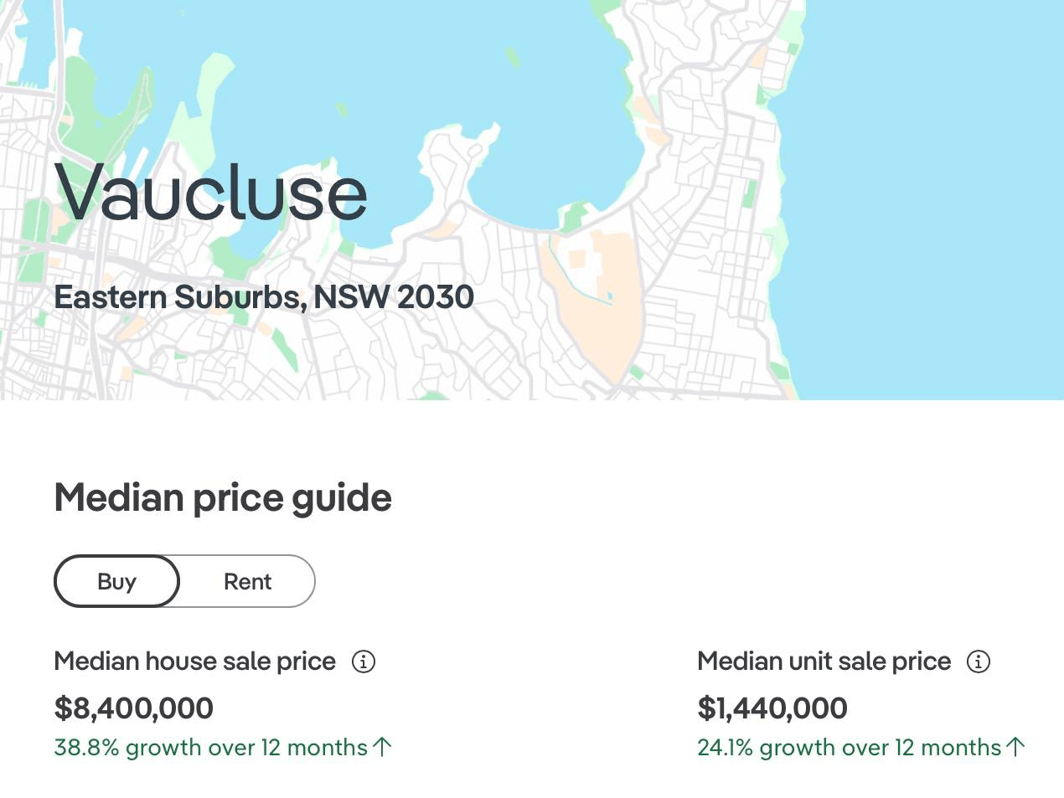Click 24.1% growth over 12 months text

coord(850,747)
